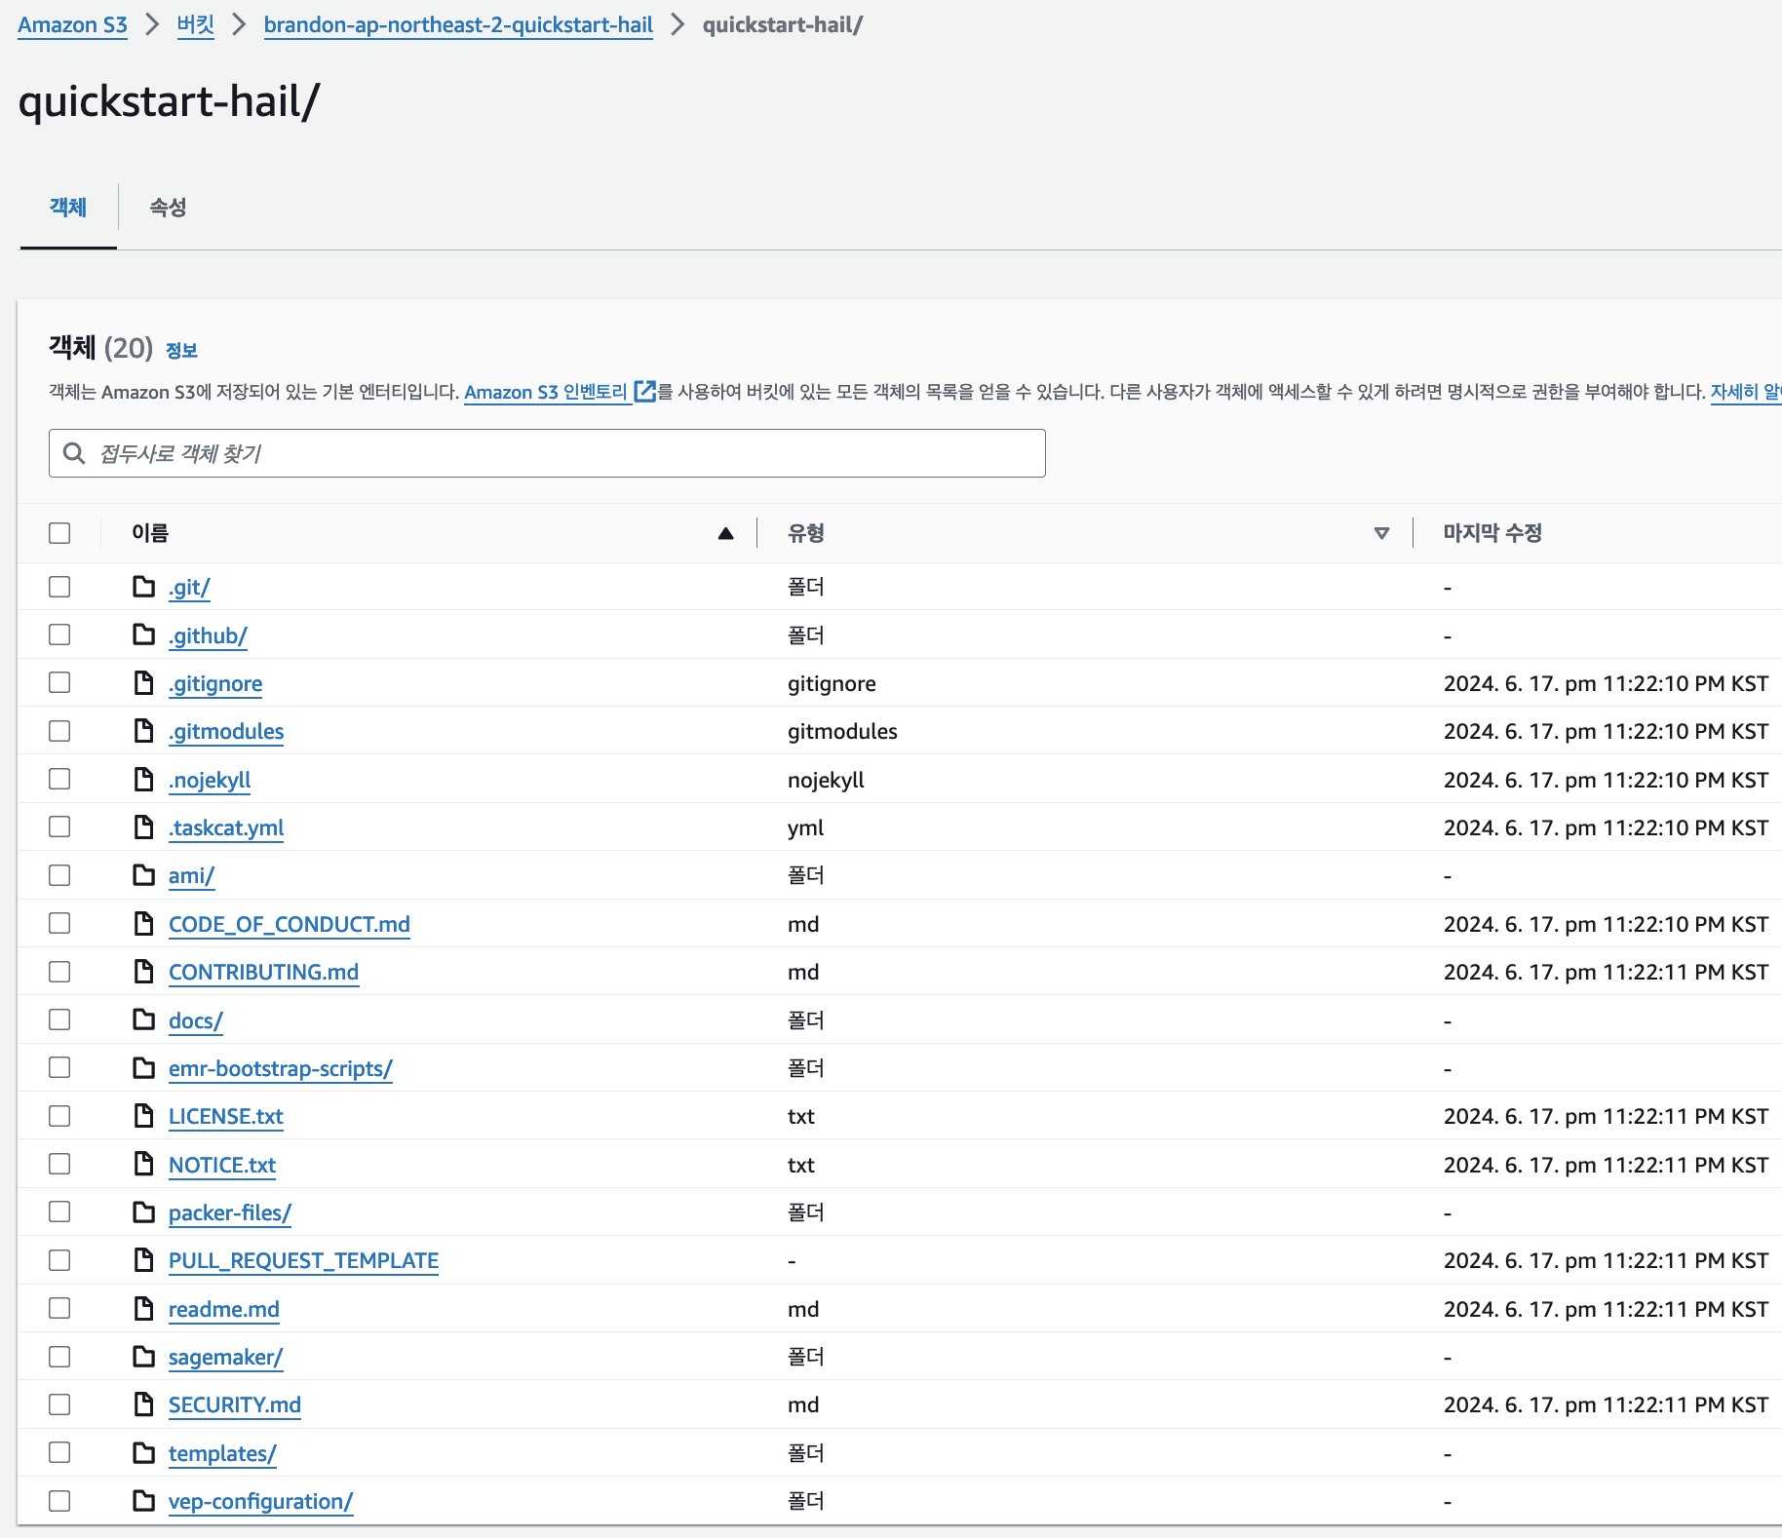This screenshot has height=1538, width=1782.
Task: Open the sagemaker/ folder link
Action: point(225,1357)
